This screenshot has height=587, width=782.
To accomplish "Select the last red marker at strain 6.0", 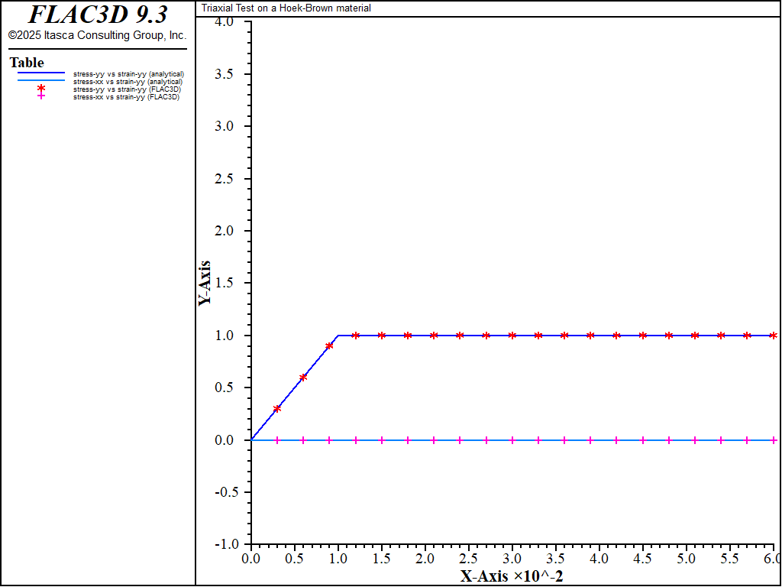I will point(774,336).
